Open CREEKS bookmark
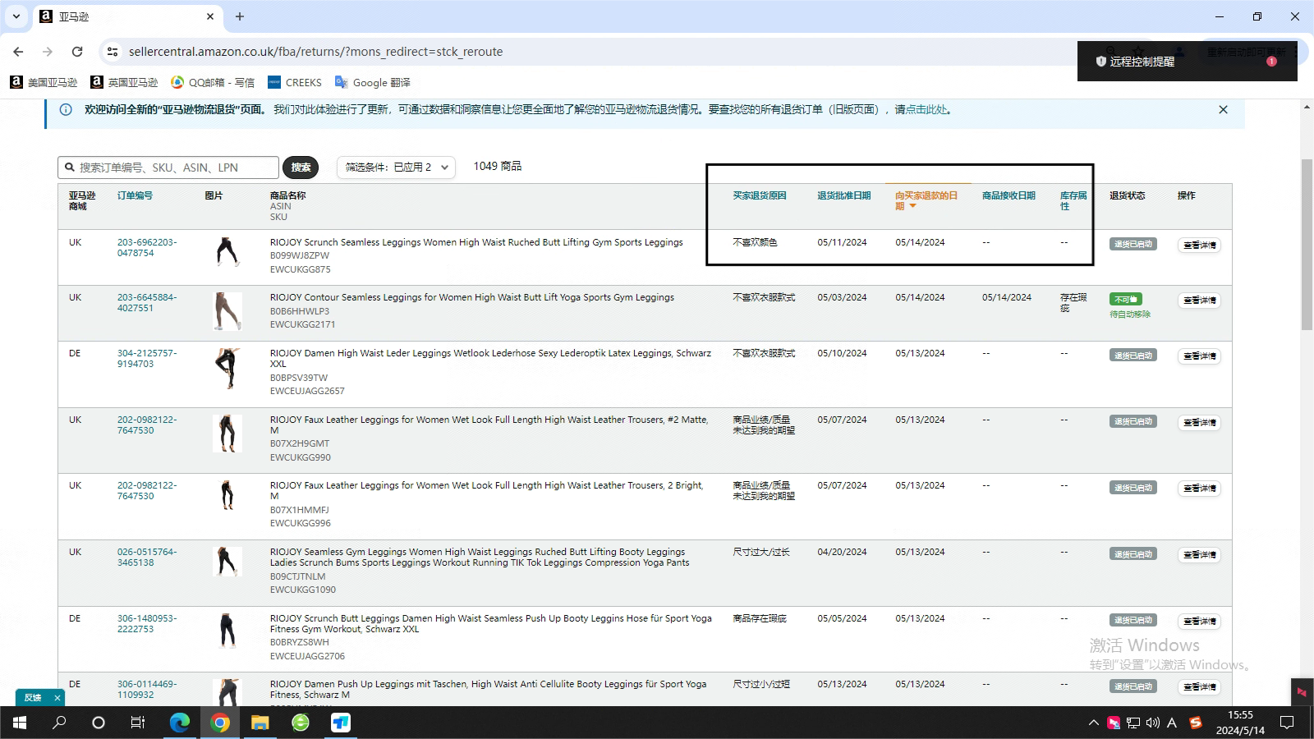Image resolution: width=1314 pixels, height=739 pixels. point(294,82)
